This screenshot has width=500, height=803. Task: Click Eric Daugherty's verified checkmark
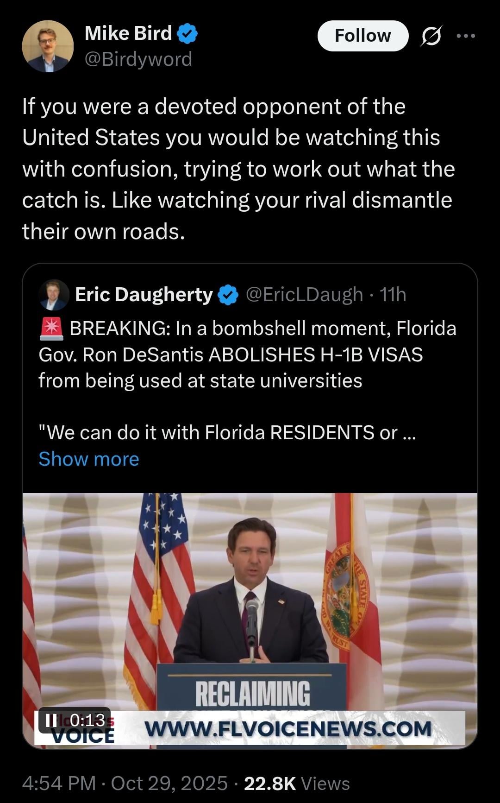click(x=228, y=295)
